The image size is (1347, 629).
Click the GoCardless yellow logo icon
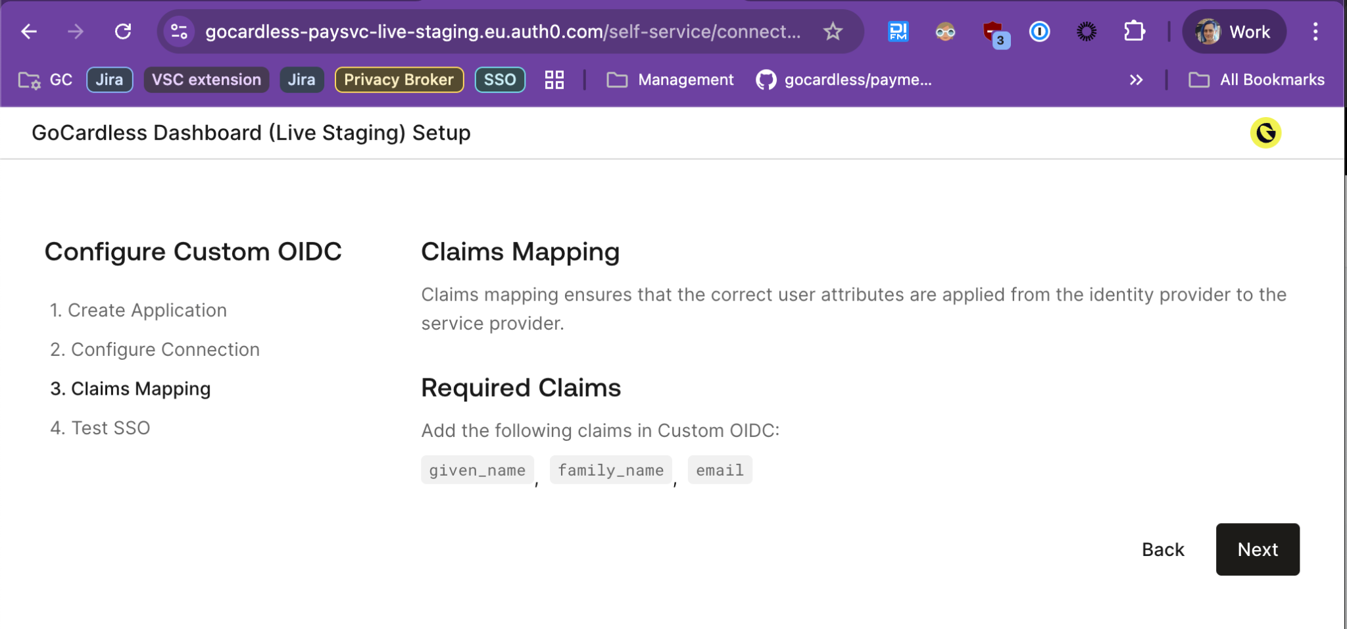1265,133
